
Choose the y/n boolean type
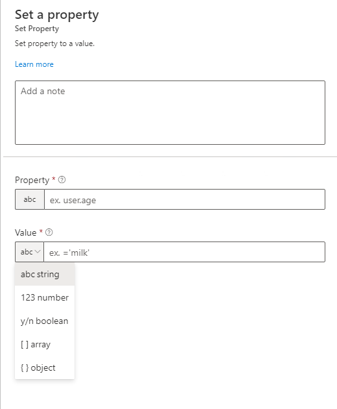click(x=45, y=321)
